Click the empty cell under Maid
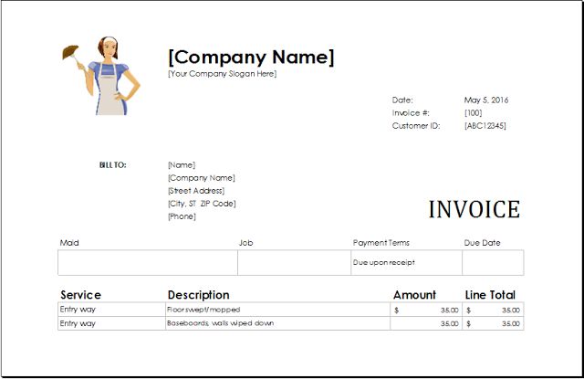Image resolution: width=584 pixels, height=379 pixels. (148, 263)
